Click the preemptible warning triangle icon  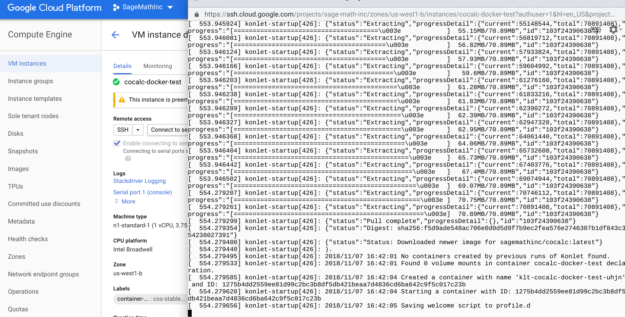122,100
